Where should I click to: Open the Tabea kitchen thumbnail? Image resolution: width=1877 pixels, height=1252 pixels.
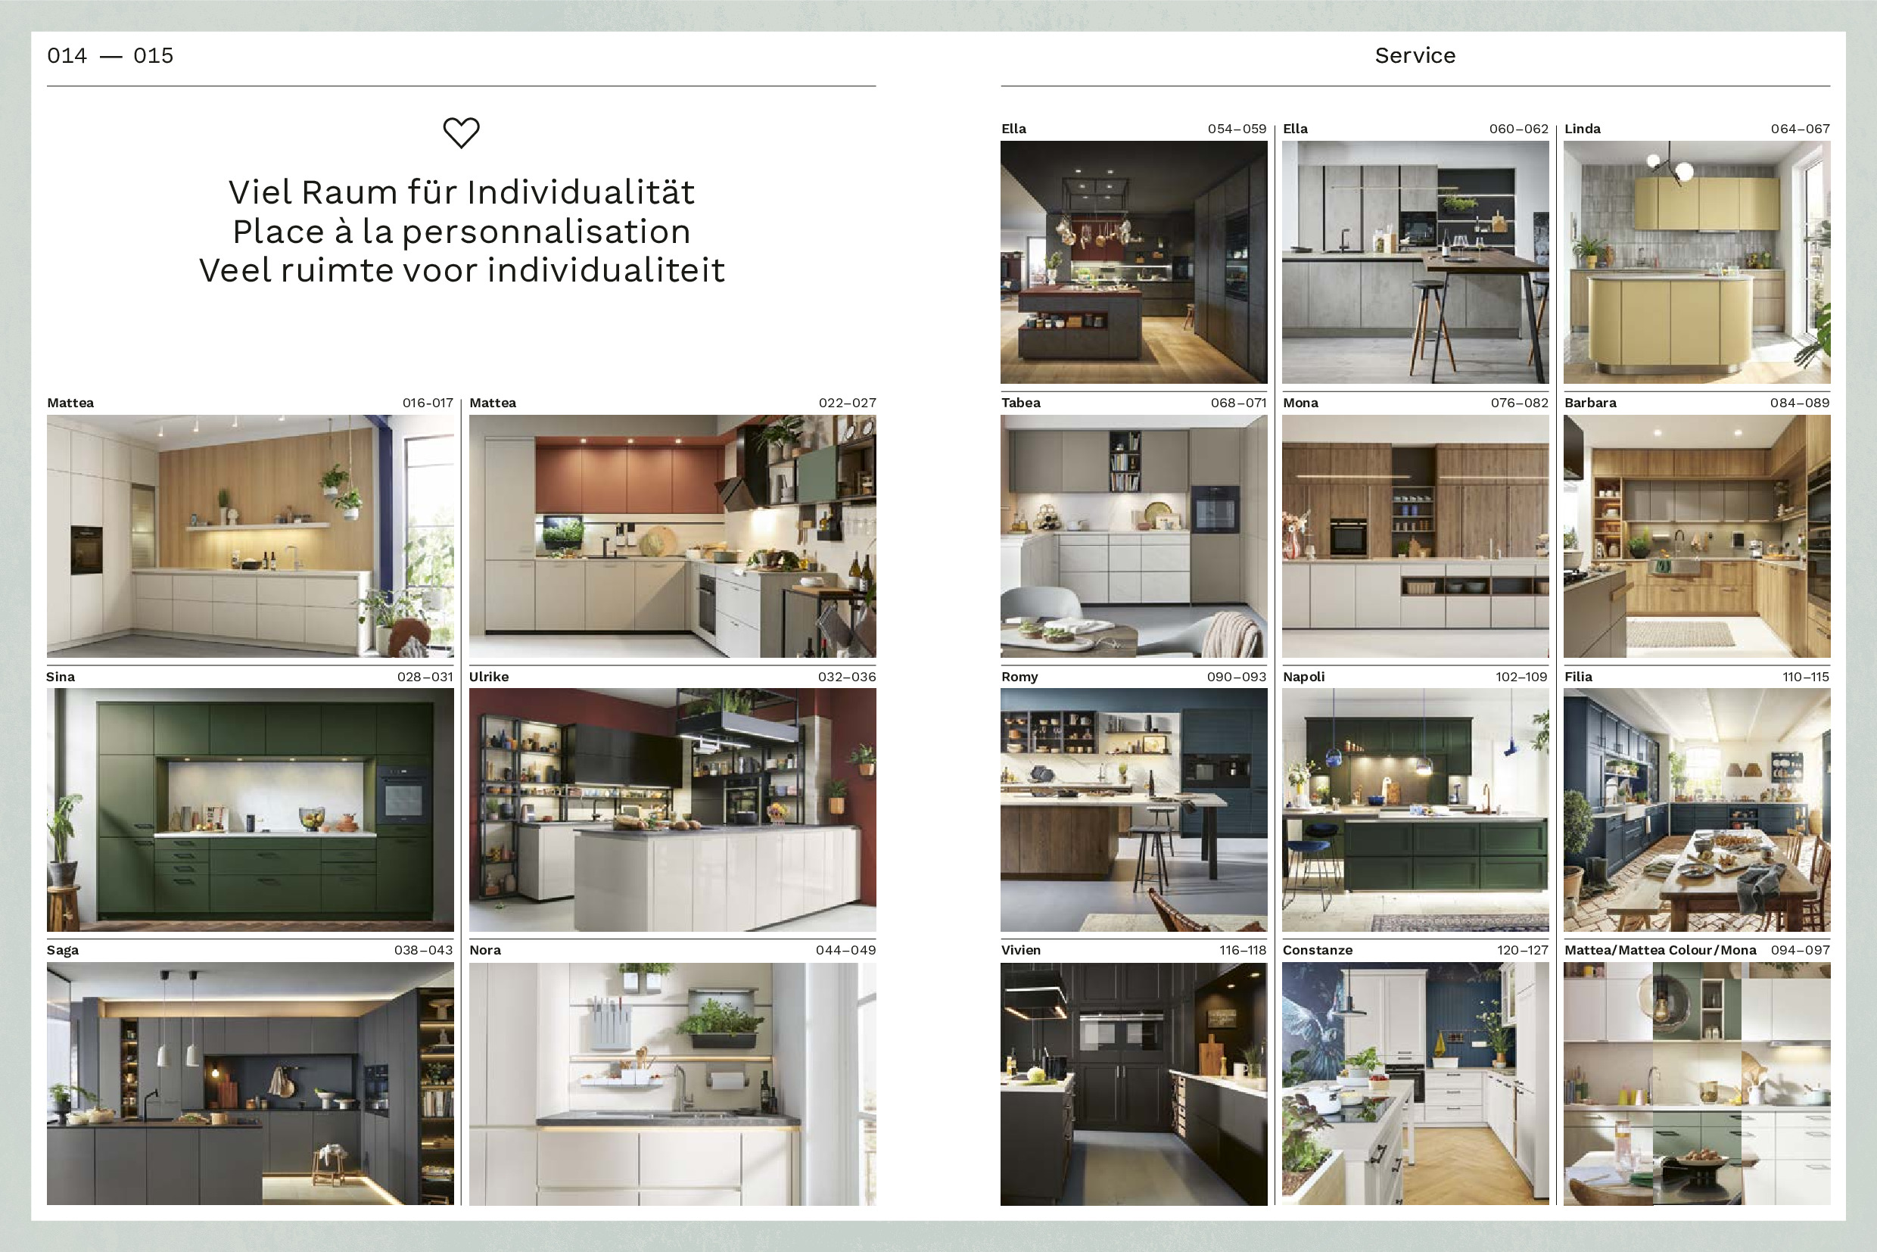pyautogui.click(x=1133, y=536)
